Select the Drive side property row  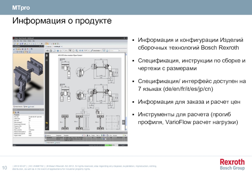[28, 117]
